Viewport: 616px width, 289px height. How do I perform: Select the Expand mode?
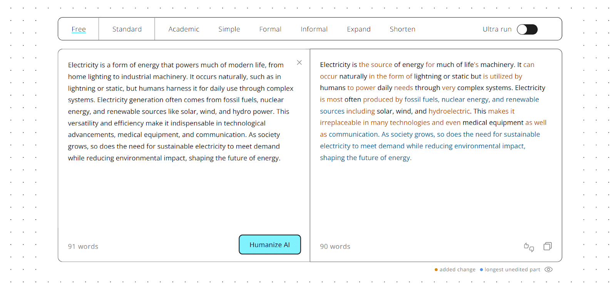[359, 29]
